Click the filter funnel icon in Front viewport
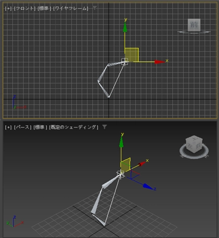 pyautogui.click(x=94, y=8)
